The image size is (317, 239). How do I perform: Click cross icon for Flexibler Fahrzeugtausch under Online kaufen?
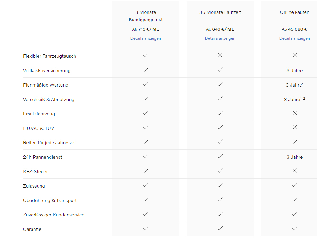(x=295, y=55)
